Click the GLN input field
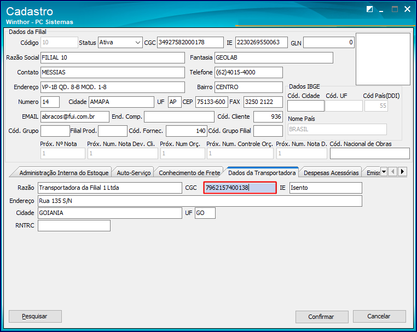This screenshot has width=417, height=332. coord(329,43)
